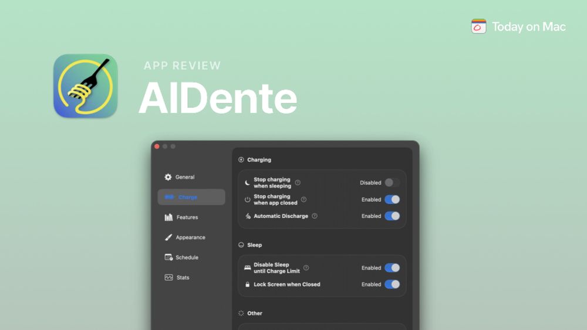Click the Lock Screen when Closed label

point(287,284)
